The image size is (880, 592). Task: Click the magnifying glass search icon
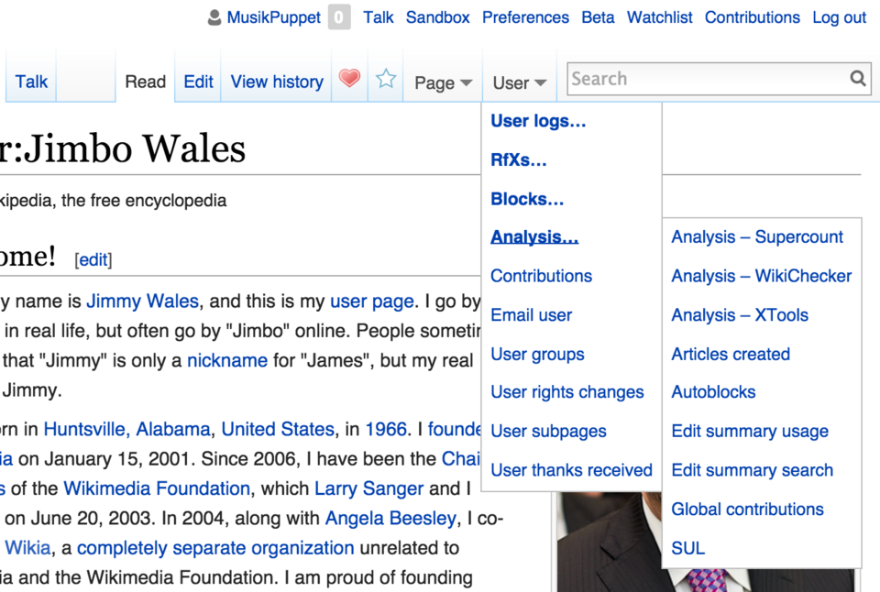pos(858,79)
